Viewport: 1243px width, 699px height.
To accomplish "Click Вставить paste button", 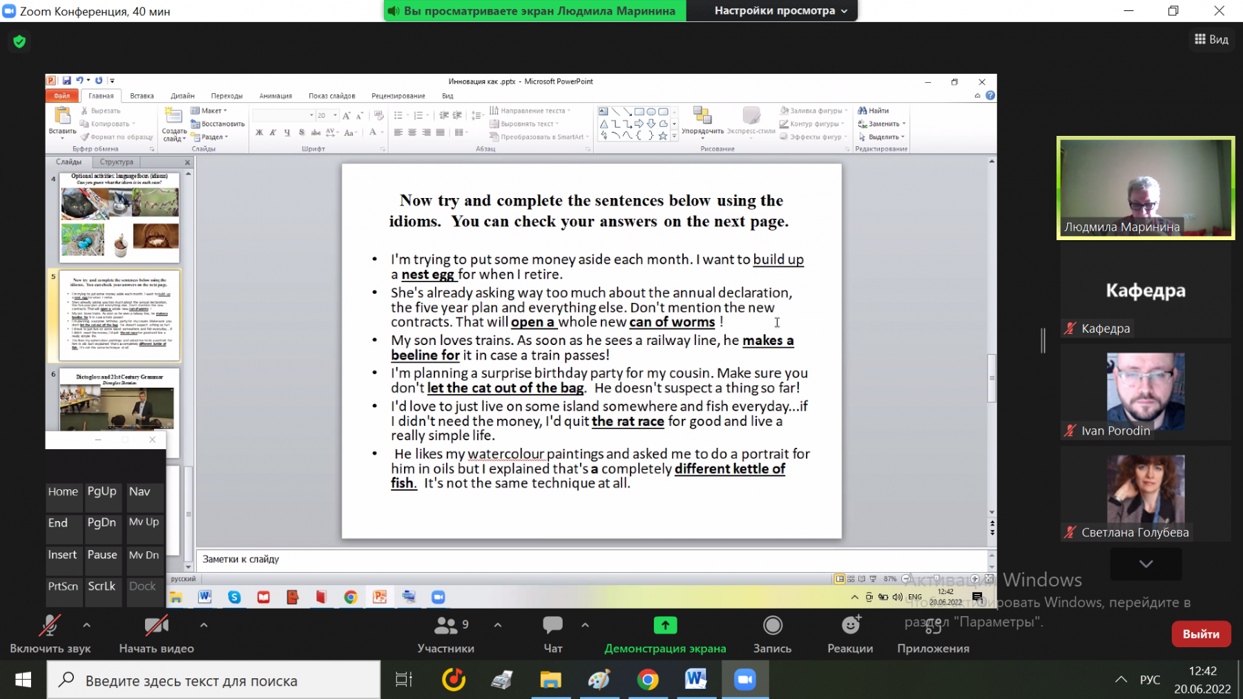I will pyautogui.click(x=62, y=123).
